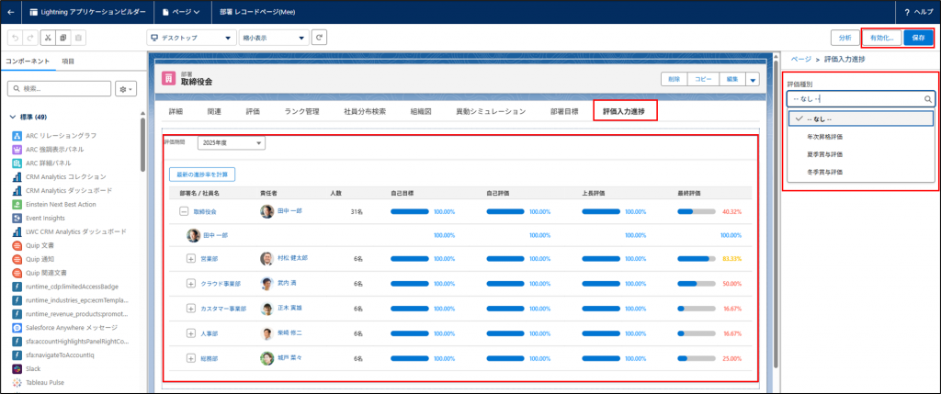Viewport: 941px width, 394px height.
Task: Click the copy icon in toolbar
Action: point(62,38)
